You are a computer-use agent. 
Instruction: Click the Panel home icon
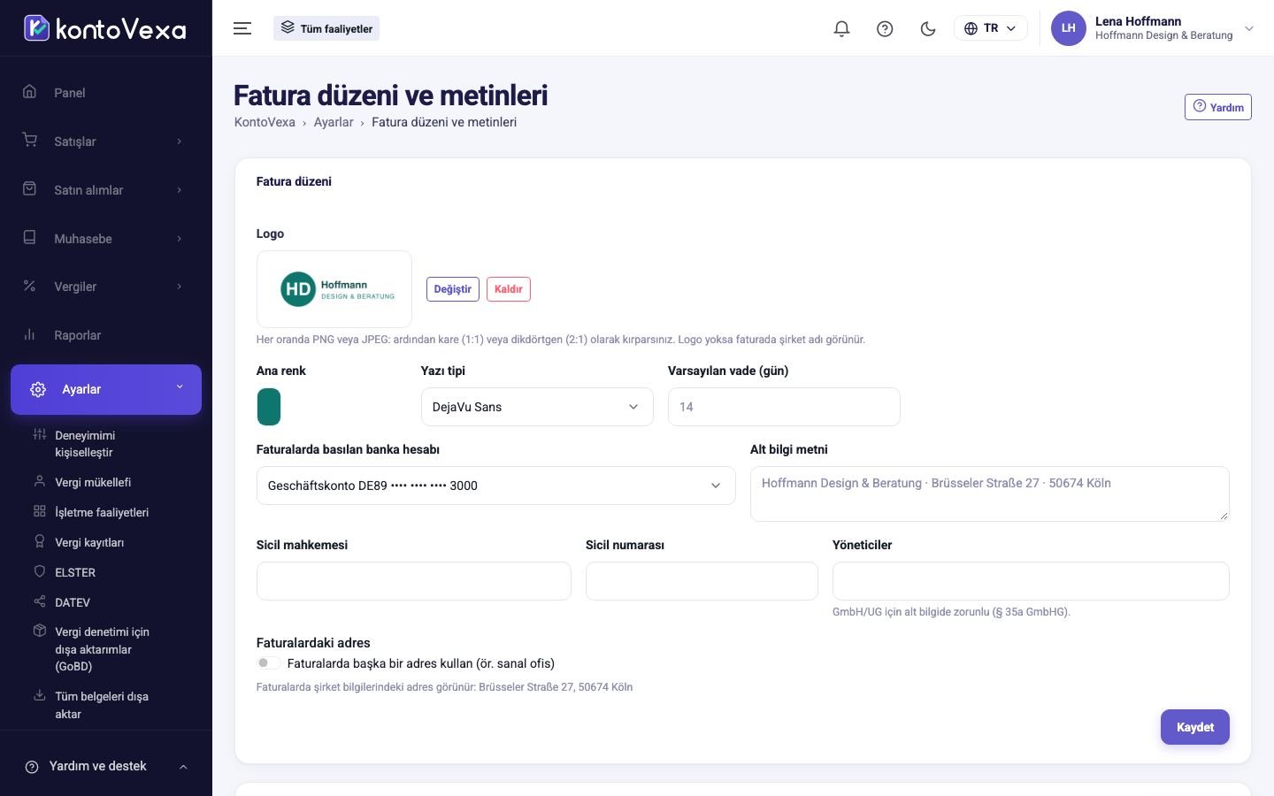point(29,92)
